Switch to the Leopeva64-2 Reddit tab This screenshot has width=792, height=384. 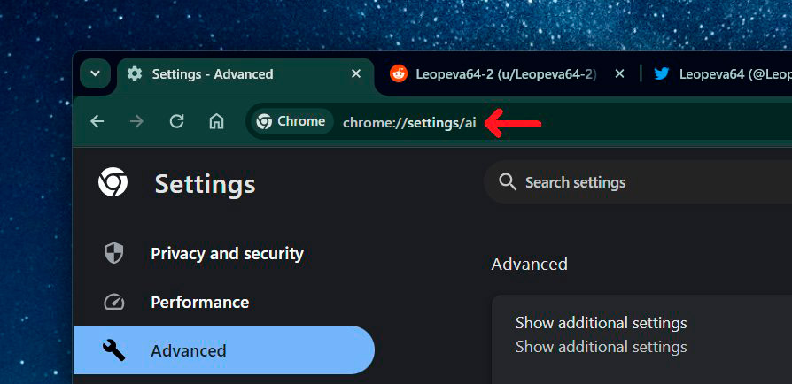[505, 74]
